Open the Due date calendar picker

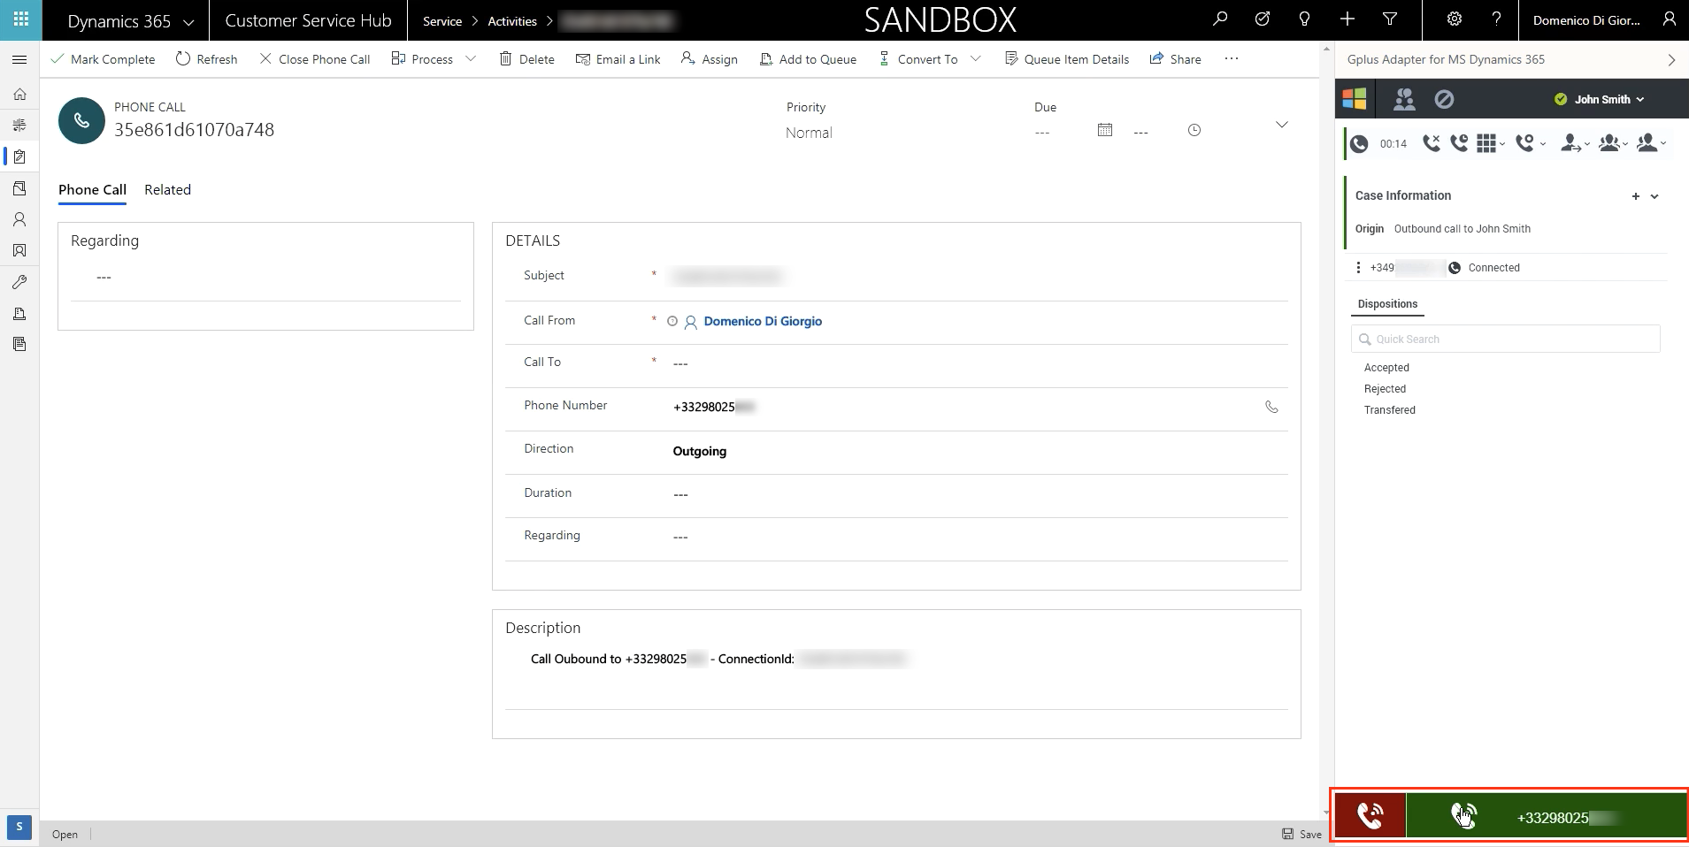(x=1105, y=130)
